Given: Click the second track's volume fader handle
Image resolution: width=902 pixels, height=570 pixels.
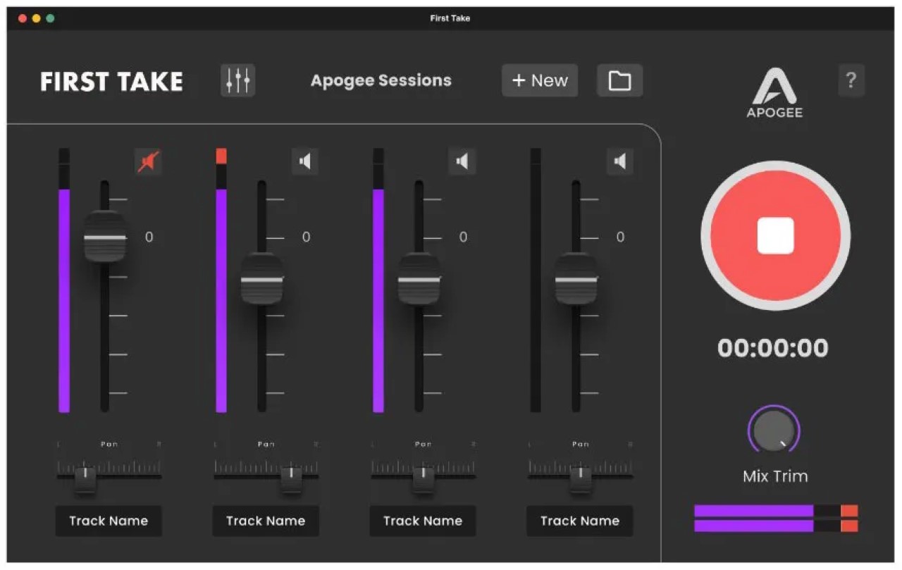Looking at the screenshot, I should coord(262,278).
